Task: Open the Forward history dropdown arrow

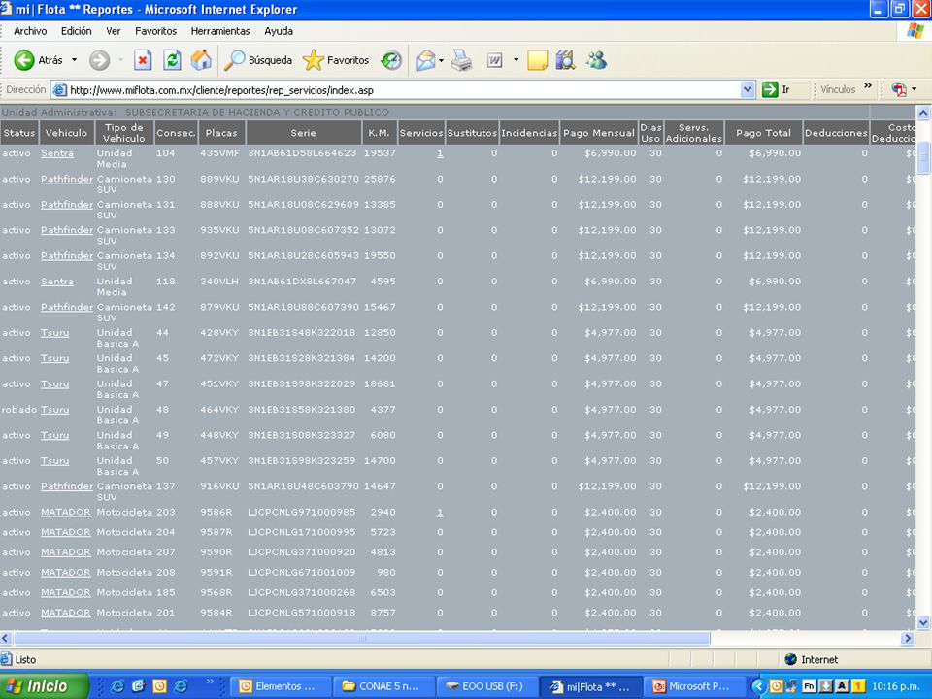Action: coord(120,60)
